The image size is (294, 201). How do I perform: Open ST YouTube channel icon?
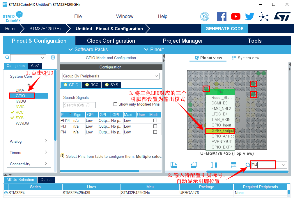click(236, 17)
